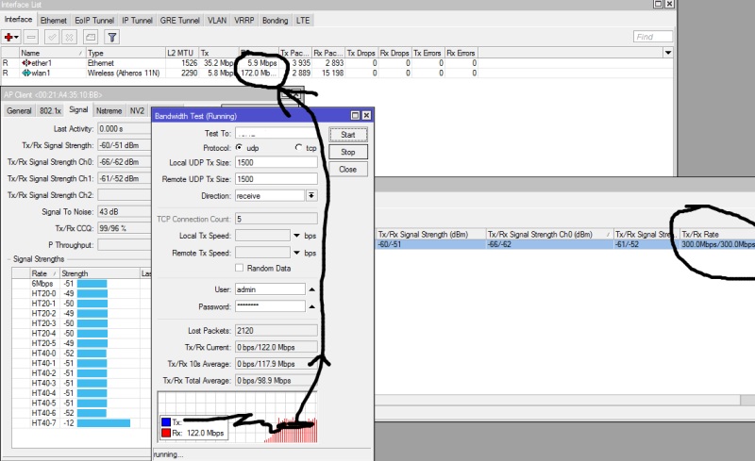The height and width of the screenshot is (461, 755).
Task: Open the NV2 tab in AP Client
Action: (x=137, y=110)
